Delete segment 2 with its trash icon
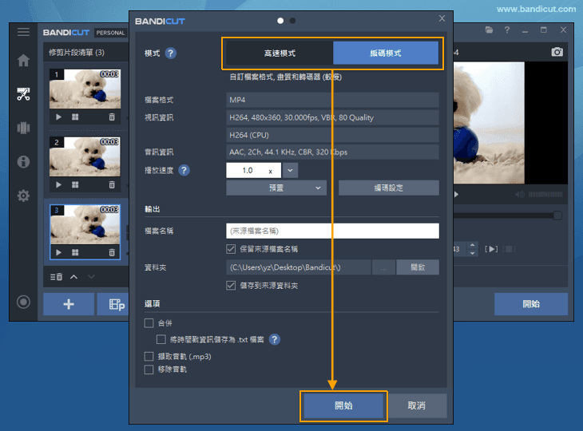583x431 pixels. pyautogui.click(x=112, y=184)
